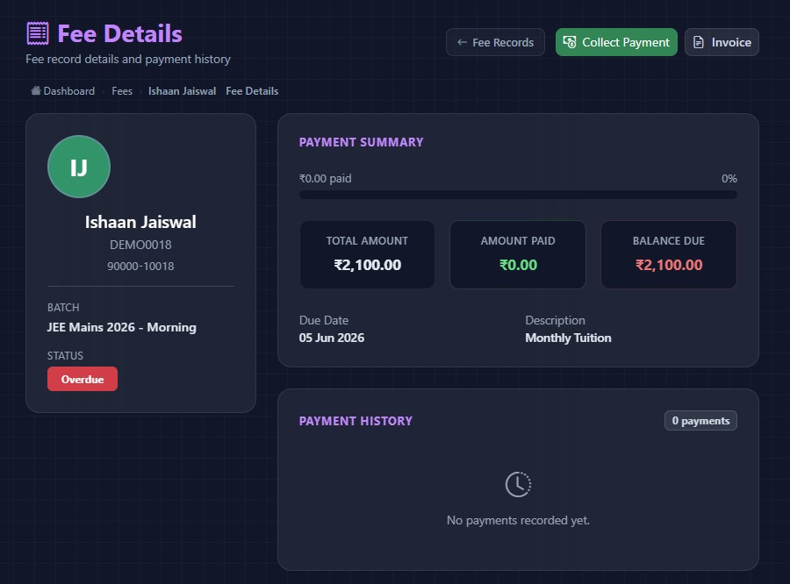Image resolution: width=790 pixels, height=584 pixels.
Task: Click the document icon on Invoice button
Action: [x=699, y=42]
